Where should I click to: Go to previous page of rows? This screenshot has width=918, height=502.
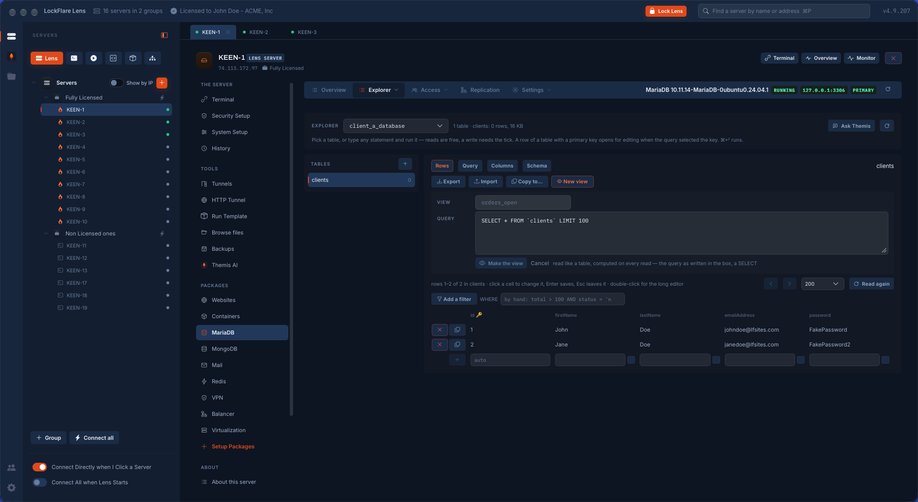pyautogui.click(x=771, y=284)
